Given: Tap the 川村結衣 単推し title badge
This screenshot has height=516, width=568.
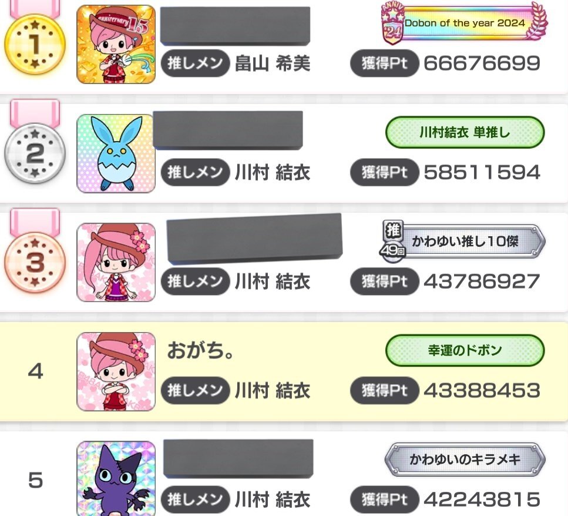Looking at the screenshot, I should point(465,132).
